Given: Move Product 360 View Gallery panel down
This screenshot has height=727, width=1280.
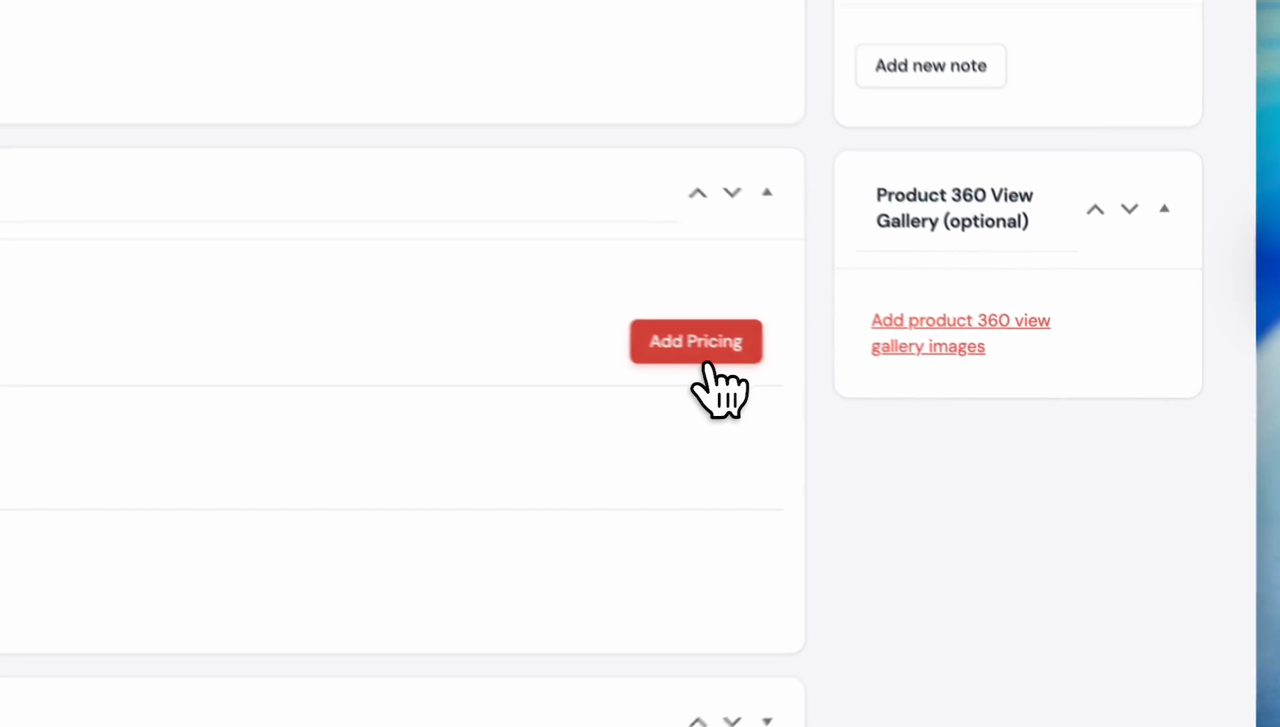Looking at the screenshot, I should click(x=1130, y=209).
